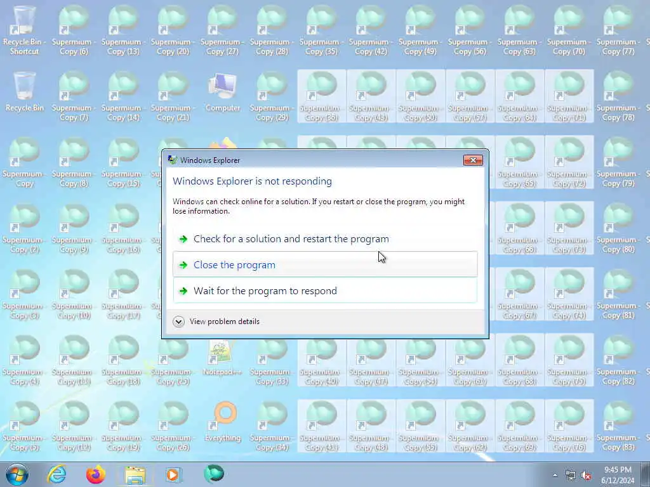Select Supermium - Copy (7) shortcut

[x=74, y=96]
